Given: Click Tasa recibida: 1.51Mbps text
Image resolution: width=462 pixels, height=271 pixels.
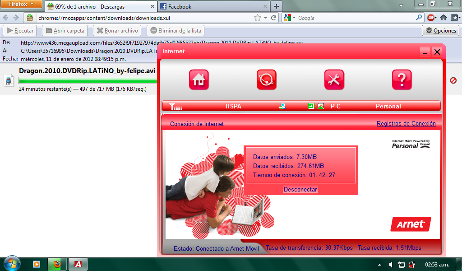Looking at the screenshot, I should (x=389, y=248).
